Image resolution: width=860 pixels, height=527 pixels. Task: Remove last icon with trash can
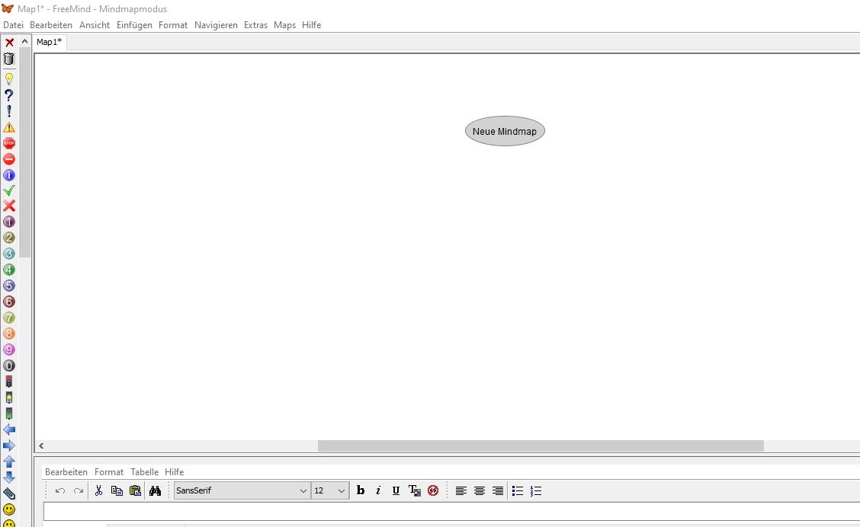tap(9, 59)
